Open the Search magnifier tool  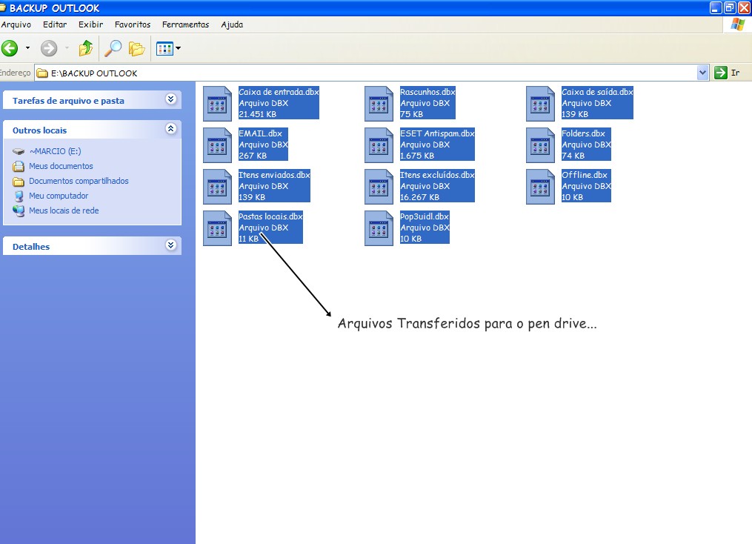click(113, 48)
